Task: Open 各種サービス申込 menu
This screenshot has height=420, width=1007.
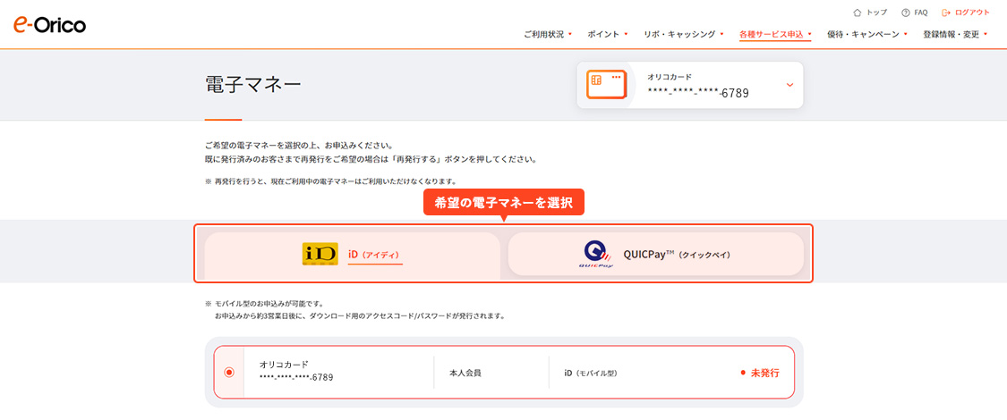Action: (x=774, y=35)
